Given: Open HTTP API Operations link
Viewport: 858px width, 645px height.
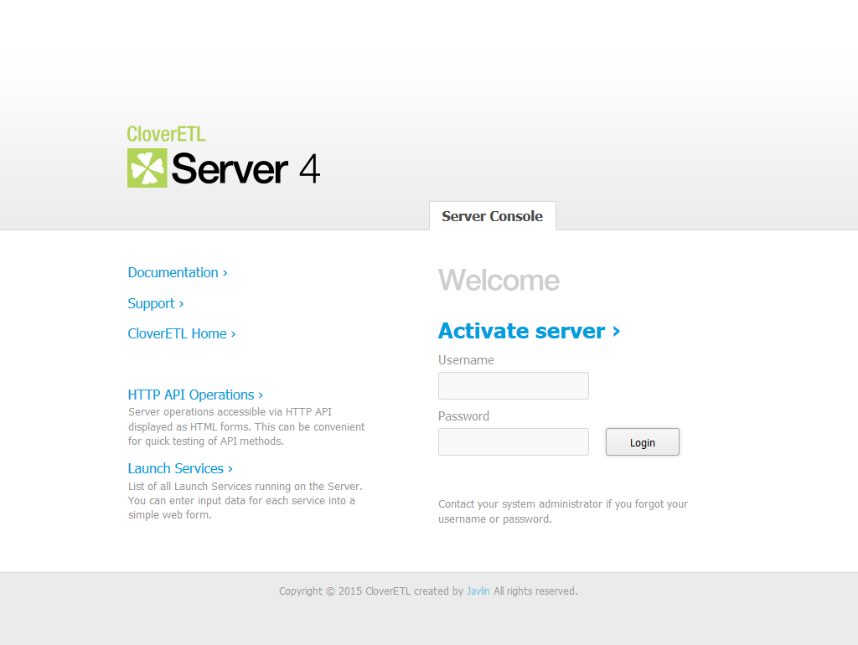Looking at the screenshot, I should [195, 395].
